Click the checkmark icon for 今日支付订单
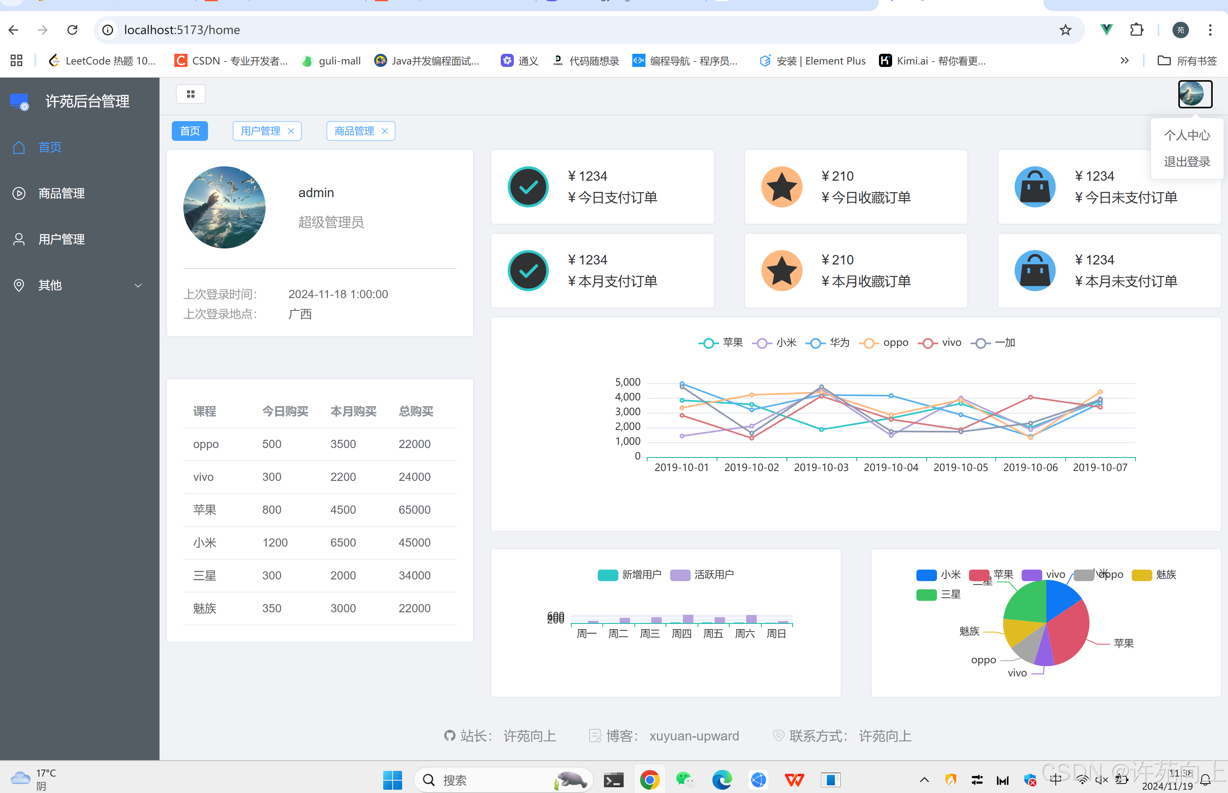 [528, 187]
